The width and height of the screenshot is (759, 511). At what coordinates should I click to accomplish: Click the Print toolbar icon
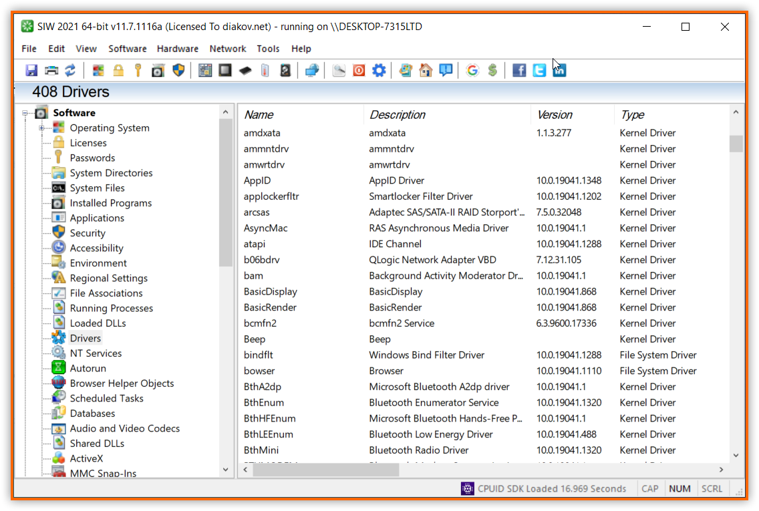(x=51, y=71)
